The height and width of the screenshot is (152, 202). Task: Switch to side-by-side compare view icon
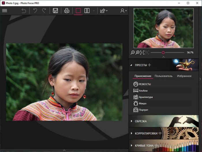pyautogui.click(x=87, y=11)
